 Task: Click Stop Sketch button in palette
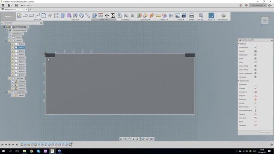coord(265,133)
